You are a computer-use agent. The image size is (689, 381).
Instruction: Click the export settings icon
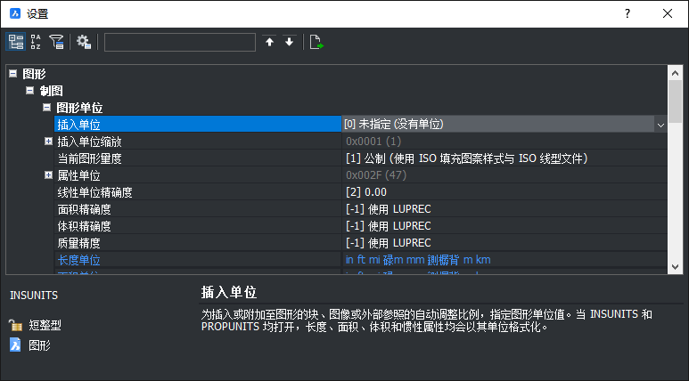316,42
